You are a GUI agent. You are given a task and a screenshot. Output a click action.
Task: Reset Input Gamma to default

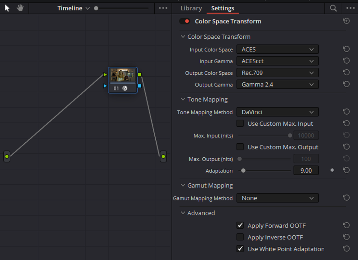click(x=346, y=61)
